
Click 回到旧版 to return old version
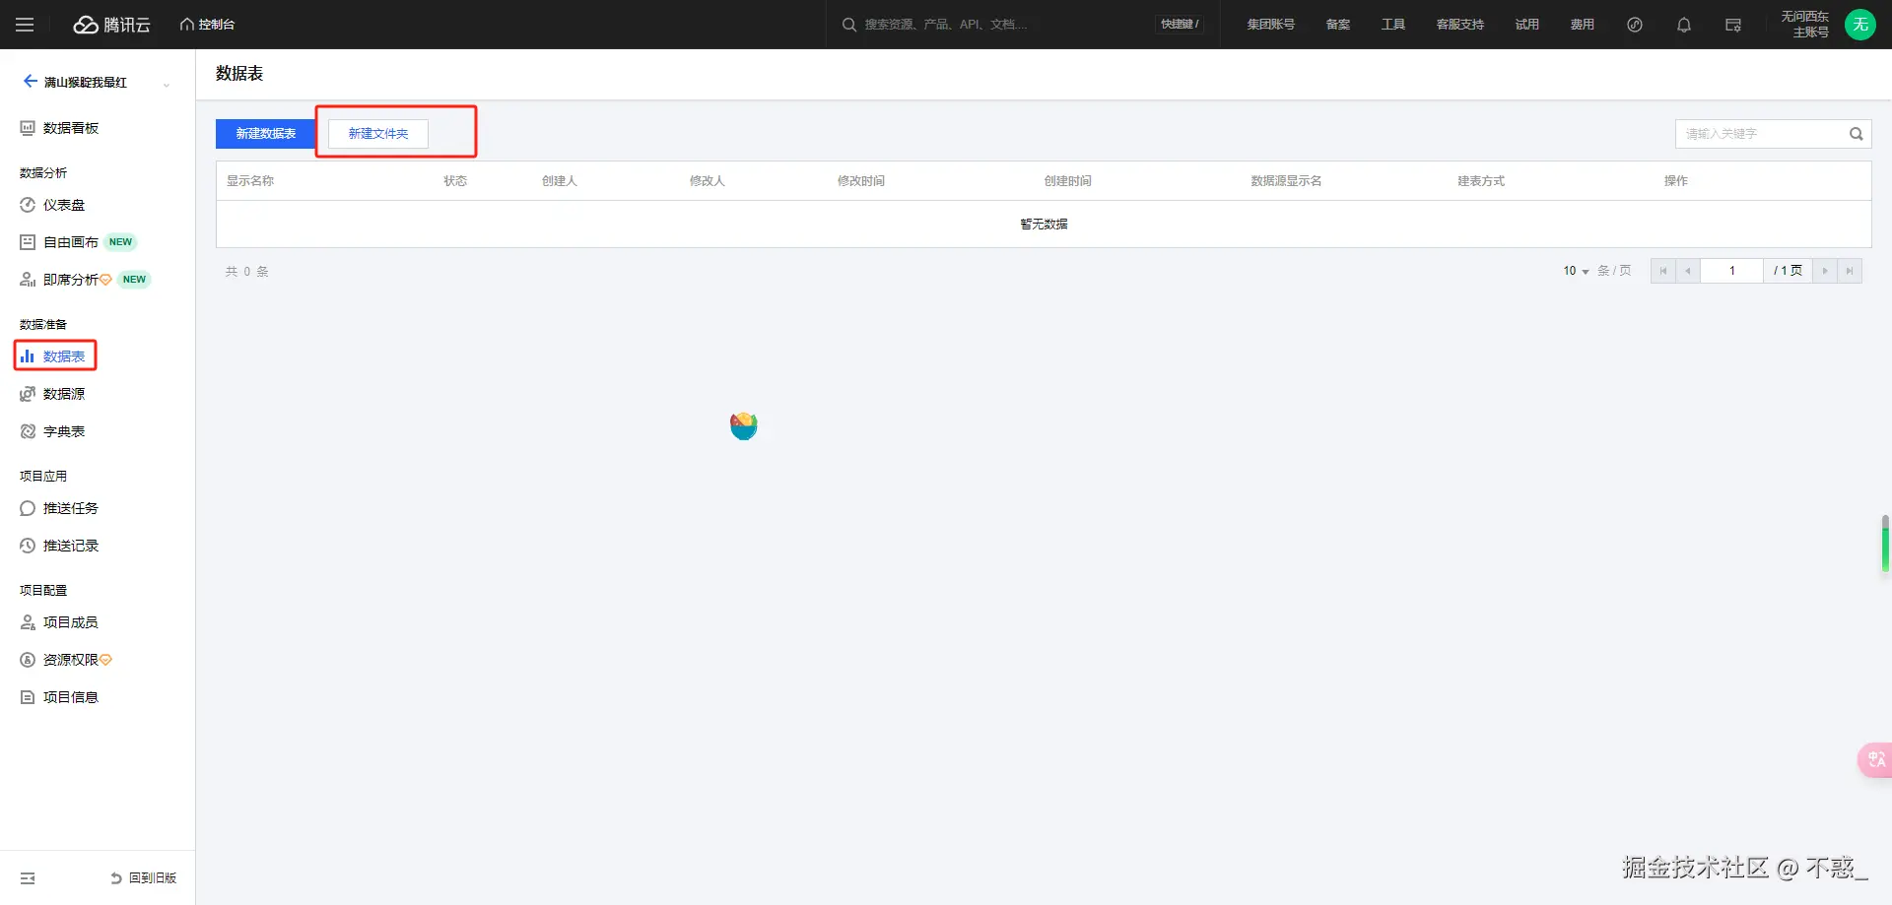pos(144,878)
